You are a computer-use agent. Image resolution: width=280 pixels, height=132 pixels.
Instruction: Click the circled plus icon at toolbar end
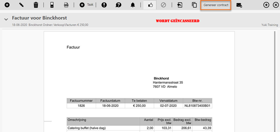[x=266, y=5]
